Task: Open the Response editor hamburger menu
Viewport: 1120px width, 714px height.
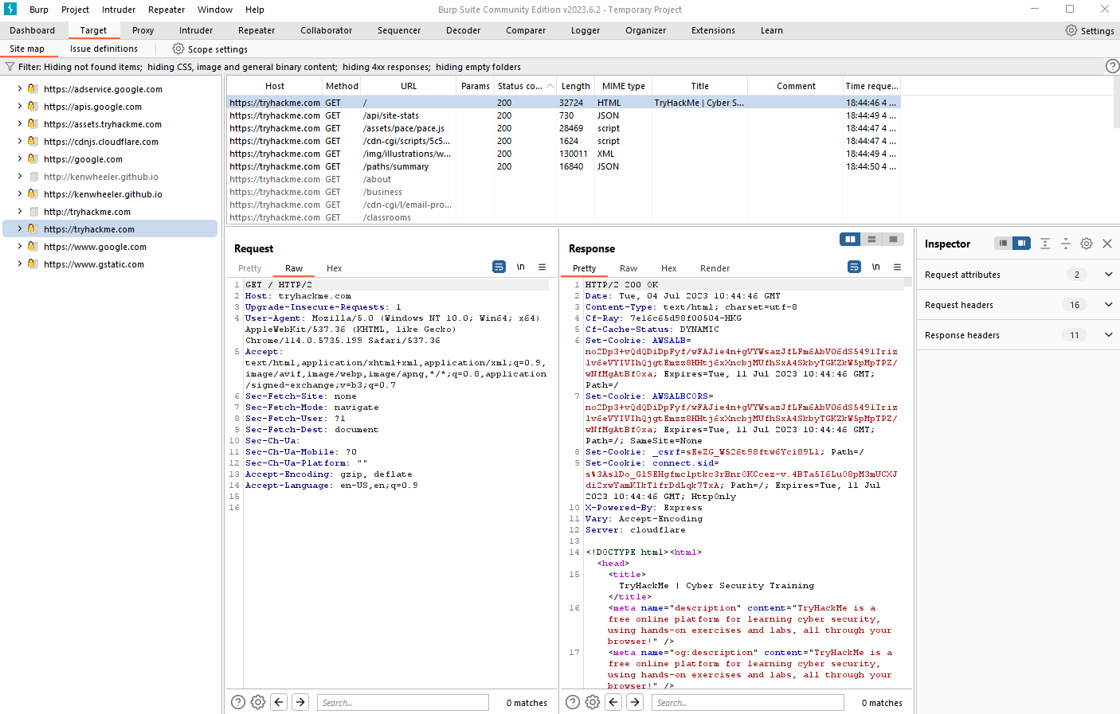Action: point(897,267)
